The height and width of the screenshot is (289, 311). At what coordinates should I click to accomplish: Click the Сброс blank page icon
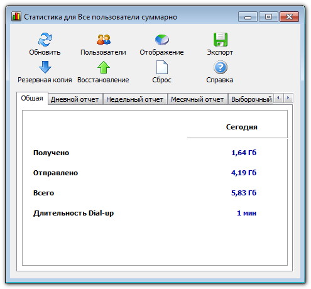tap(162, 67)
